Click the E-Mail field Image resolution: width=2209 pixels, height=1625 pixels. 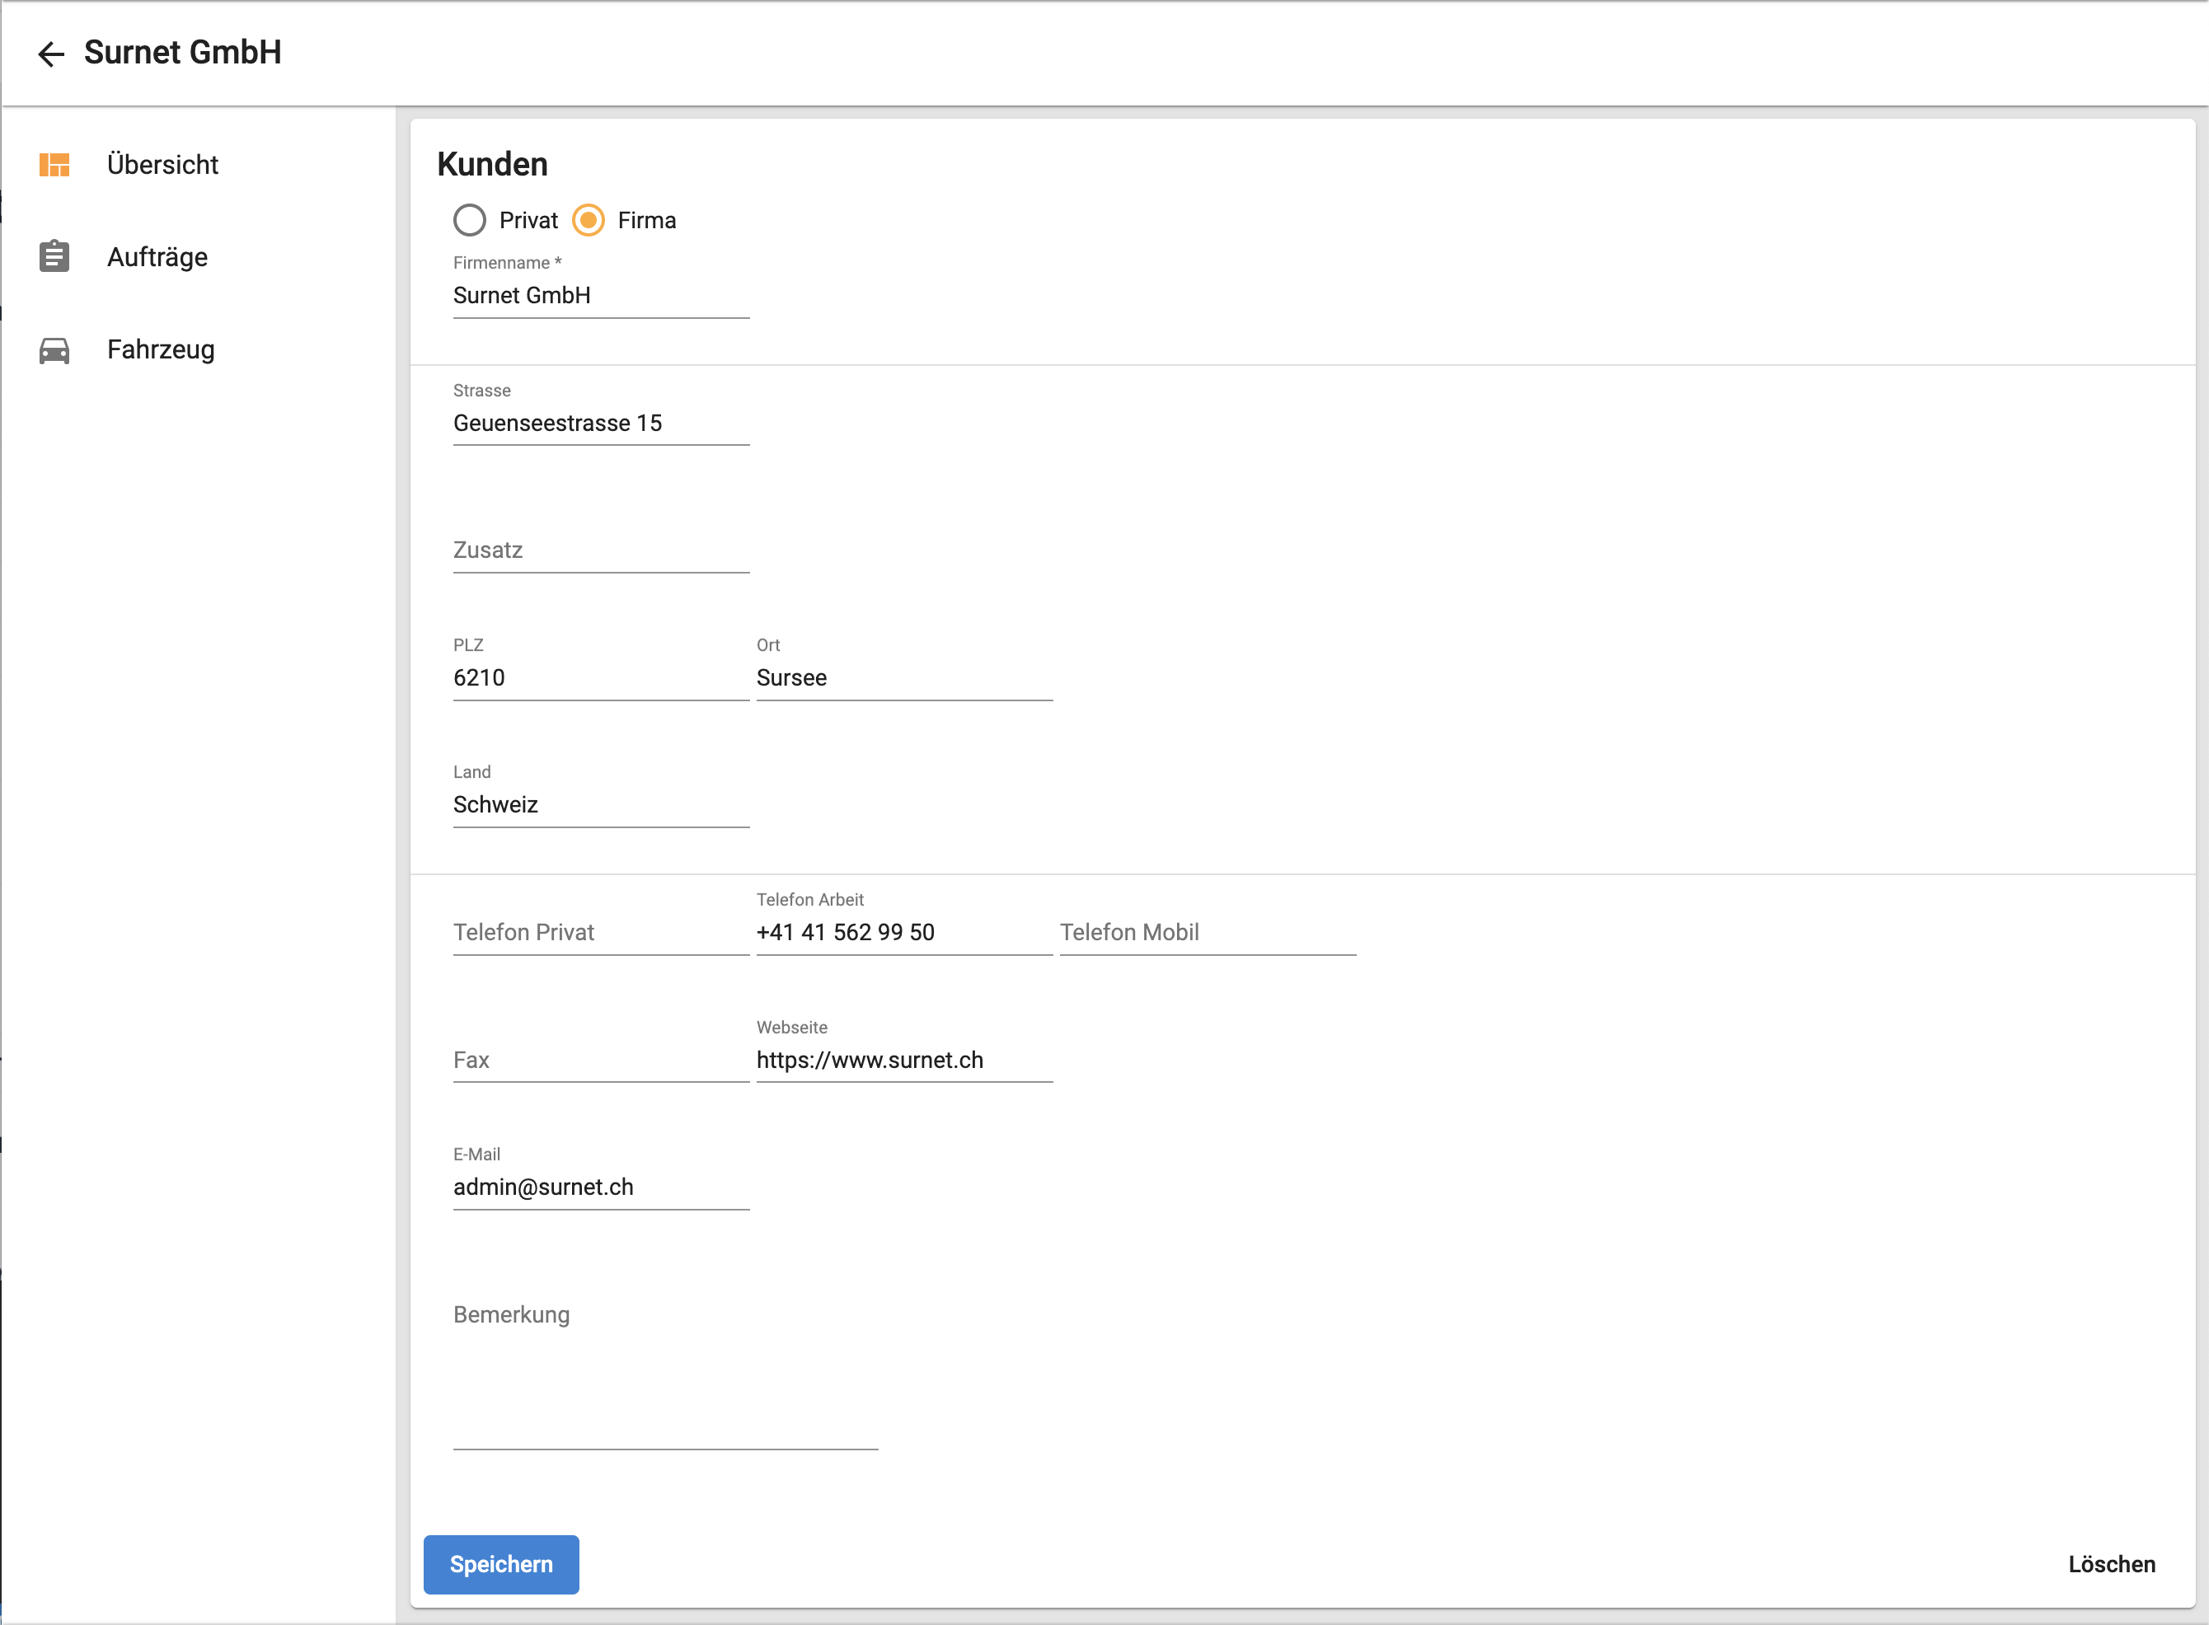click(x=601, y=1187)
